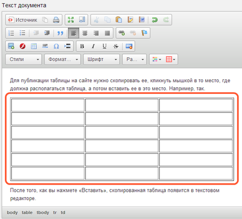Maximize the editor with the green arrows icon
This screenshot has width=242, height=219.
[x=71, y=19]
